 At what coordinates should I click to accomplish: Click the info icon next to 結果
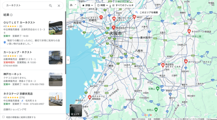[x=11, y=15]
